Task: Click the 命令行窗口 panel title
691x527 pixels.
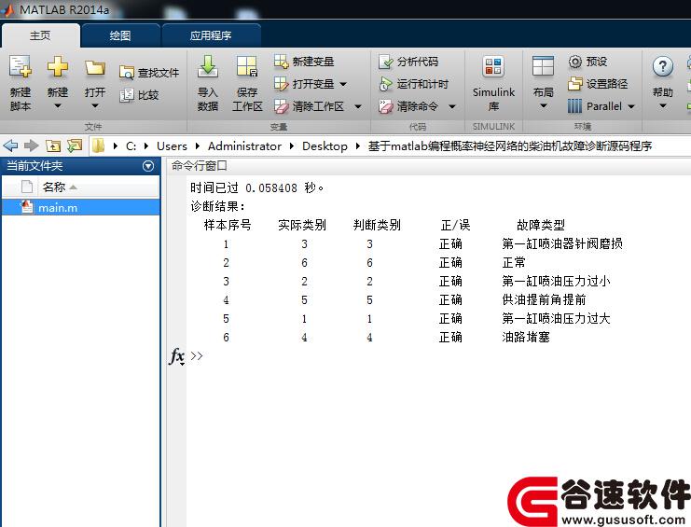Action: (200, 166)
